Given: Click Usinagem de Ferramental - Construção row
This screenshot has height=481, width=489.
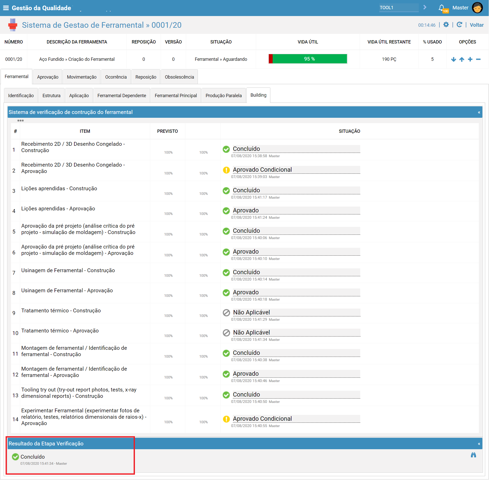Looking at the screenshot, I should pyautogui.click(x=245, y=273).
